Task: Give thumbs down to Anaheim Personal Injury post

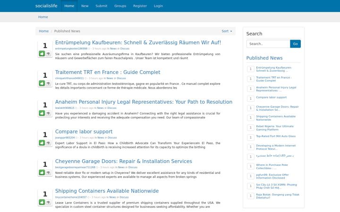Action: (x=48, y=113)
